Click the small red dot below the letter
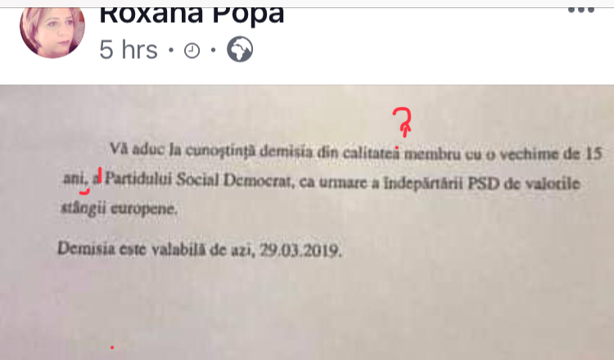 pyautogui.click(x=112, y=347)
